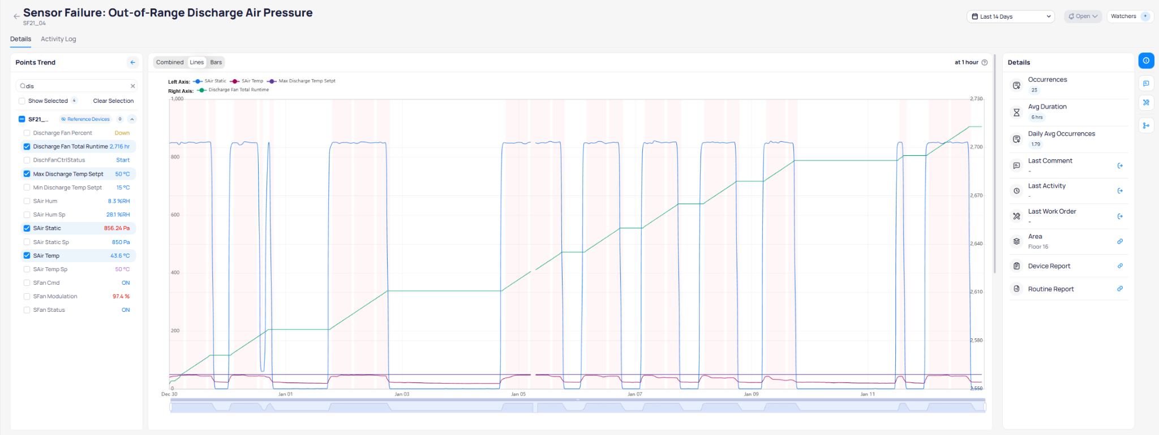The height and width of the screenshot is (435, 1159).
Task: Click Clear Selection
Action: [x=113, y=101]
